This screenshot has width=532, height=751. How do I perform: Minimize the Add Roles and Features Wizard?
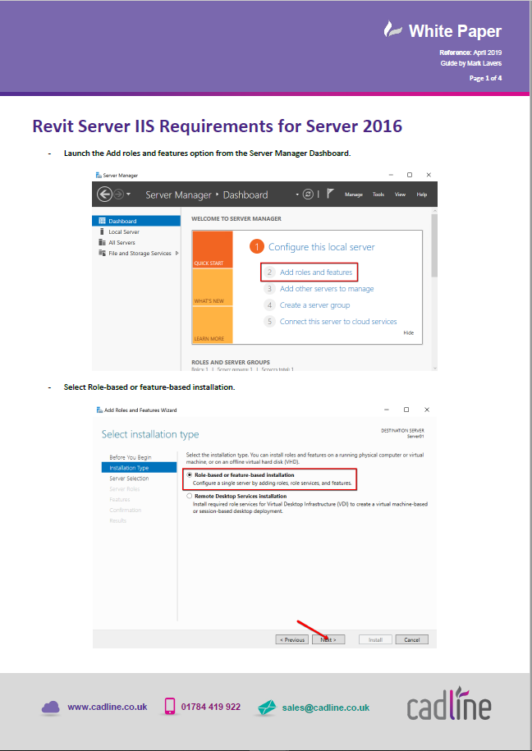(388, 410)
